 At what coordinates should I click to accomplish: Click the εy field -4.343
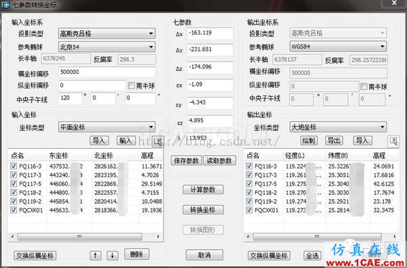point(210,103)
